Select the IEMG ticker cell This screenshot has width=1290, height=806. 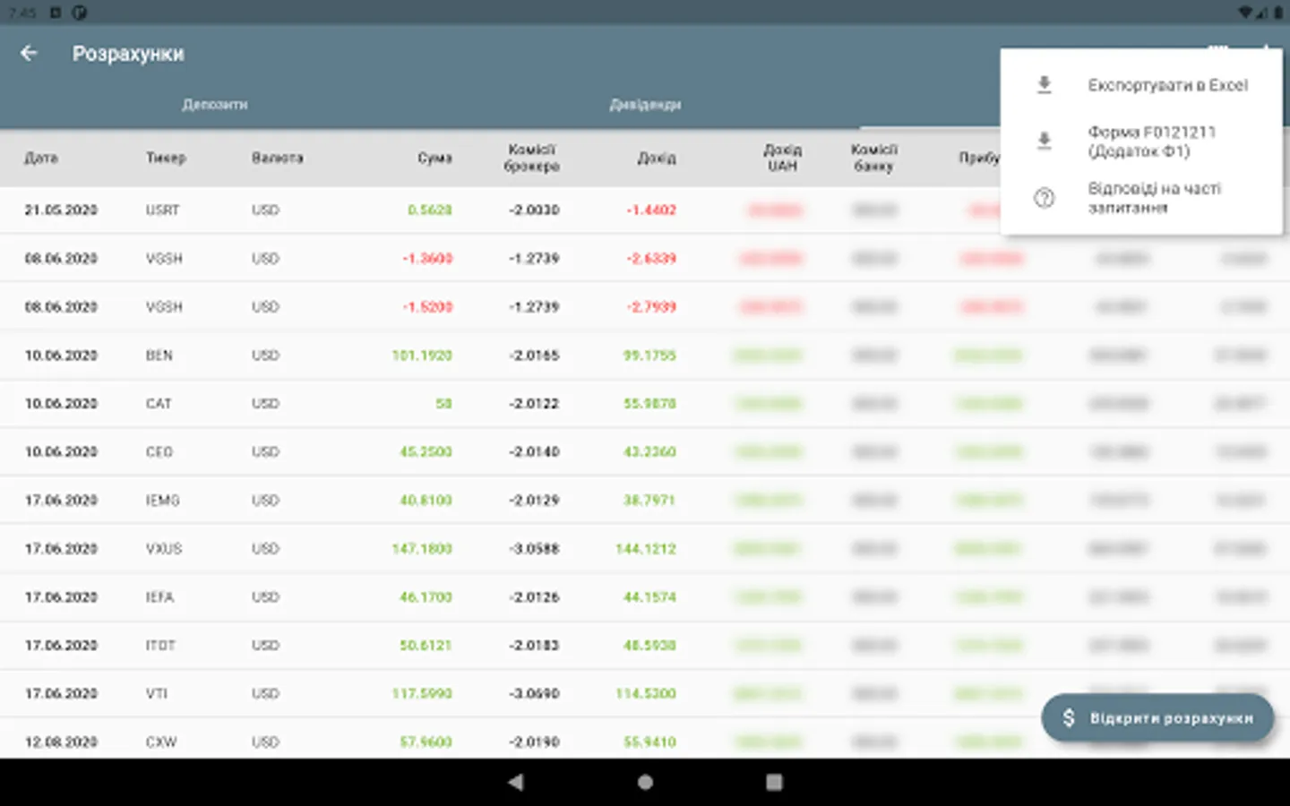coord(162,501)
